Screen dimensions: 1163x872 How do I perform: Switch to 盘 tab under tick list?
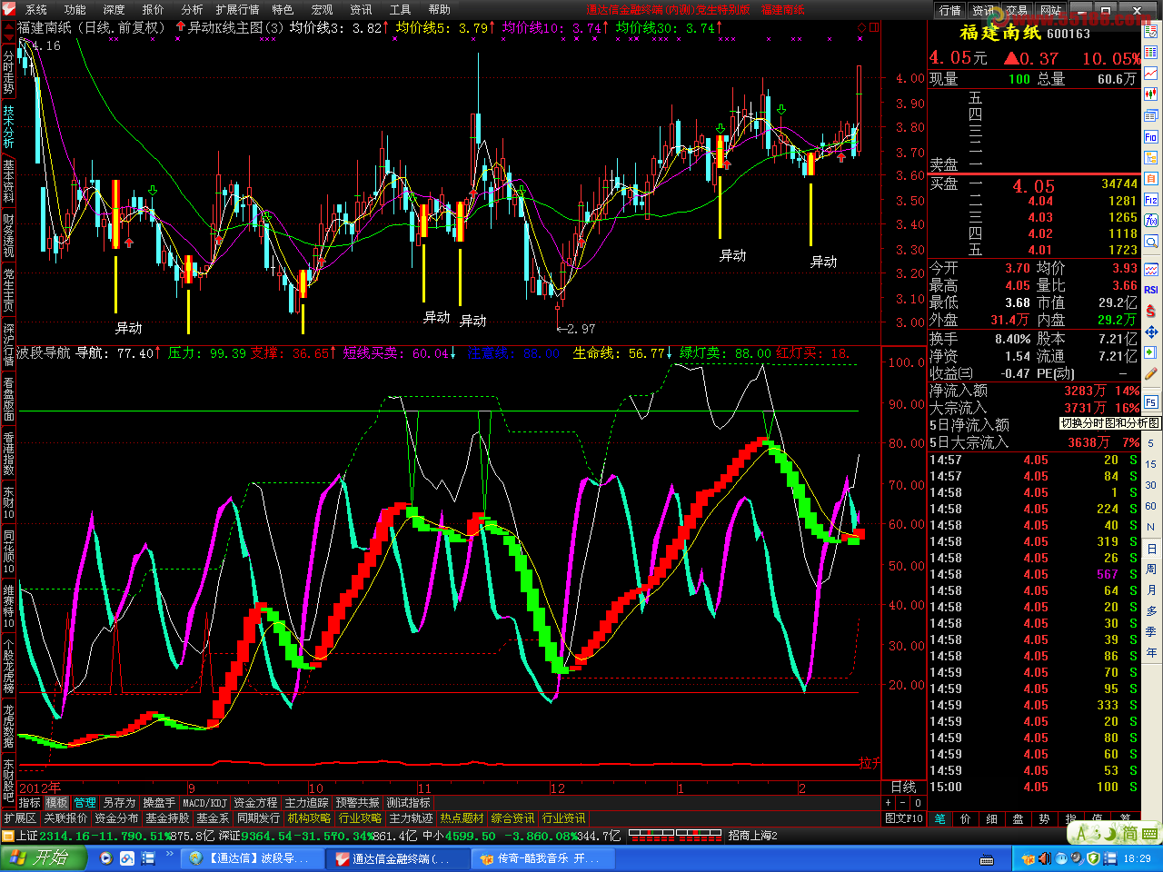pos(1018,818)
